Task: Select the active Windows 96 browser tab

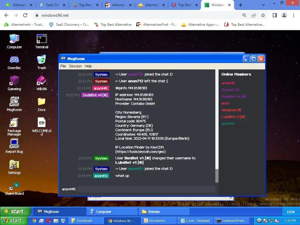Action: (218, 5)
